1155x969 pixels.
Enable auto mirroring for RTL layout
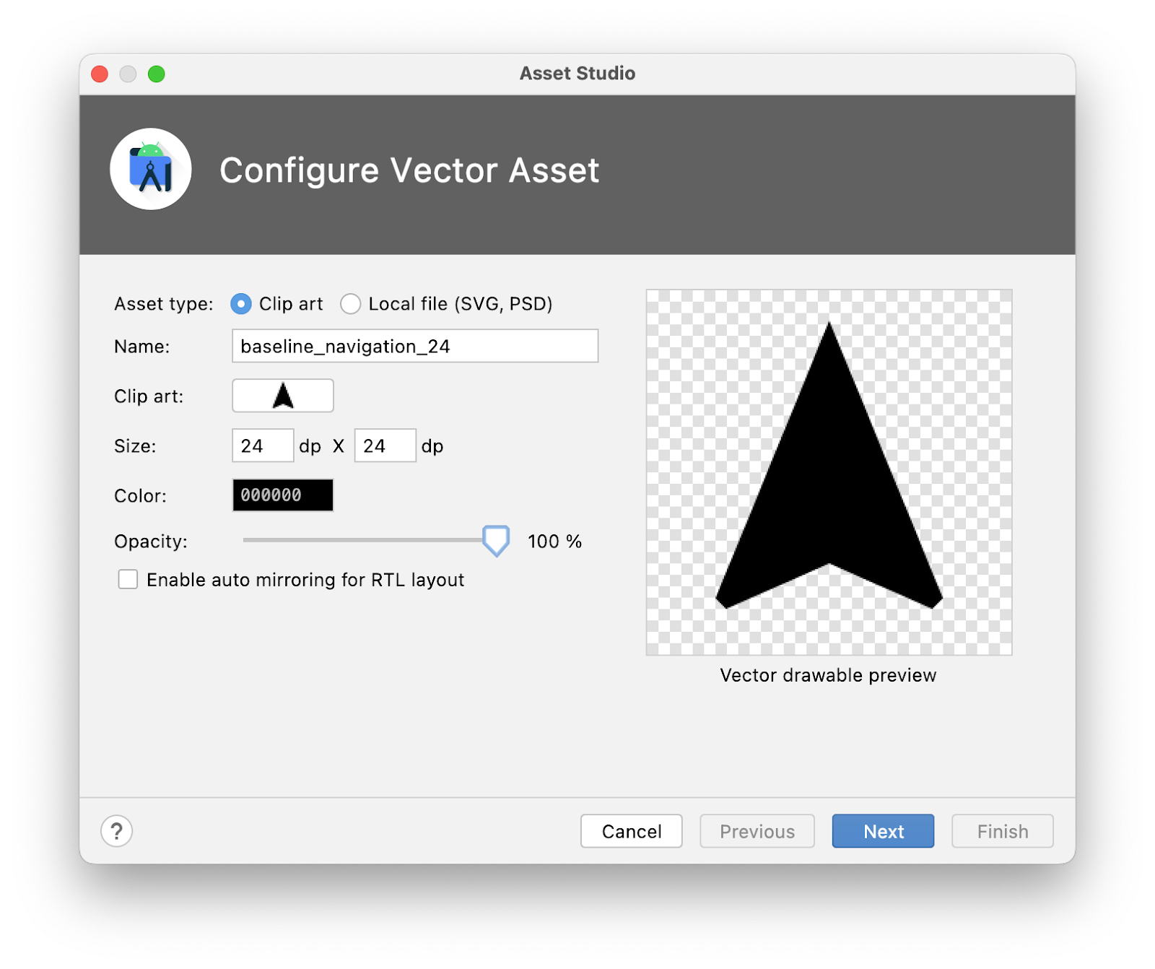click(128, 579)
